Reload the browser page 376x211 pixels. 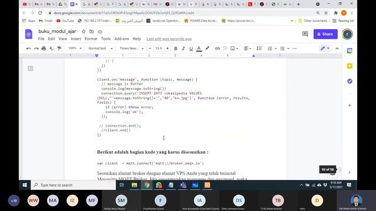40,13
